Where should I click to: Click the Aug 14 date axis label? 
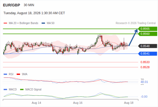[36, 103]
